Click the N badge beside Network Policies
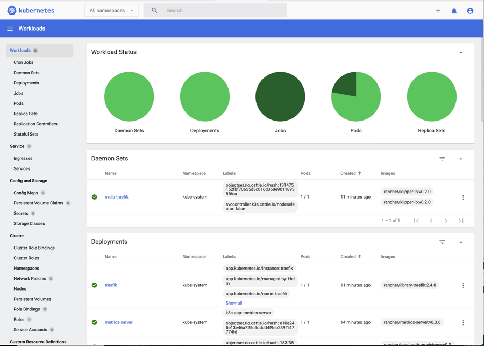 [51, 278]
